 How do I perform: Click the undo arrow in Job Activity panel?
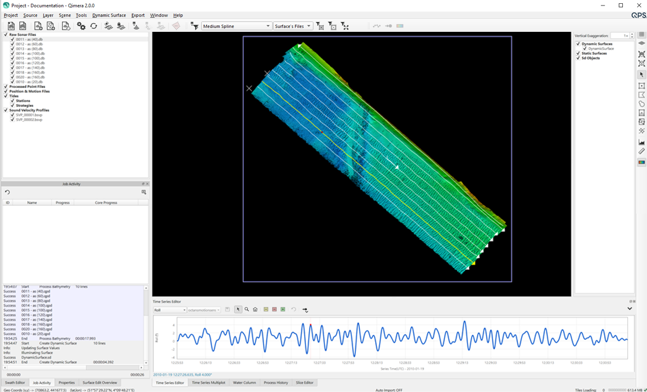[8, 192]
